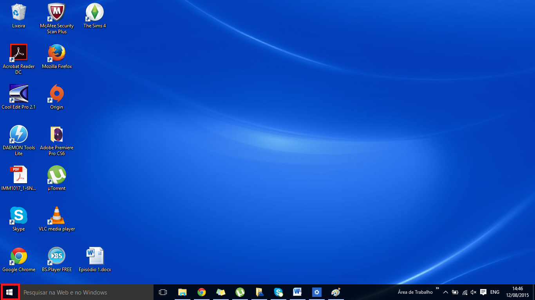Screen dimensions: 535x300
Task: Open Paint from the taskbar
Action: [x=336, y=292]
